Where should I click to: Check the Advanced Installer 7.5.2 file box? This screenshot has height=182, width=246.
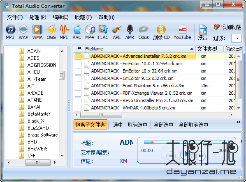(x=78, y=56)
